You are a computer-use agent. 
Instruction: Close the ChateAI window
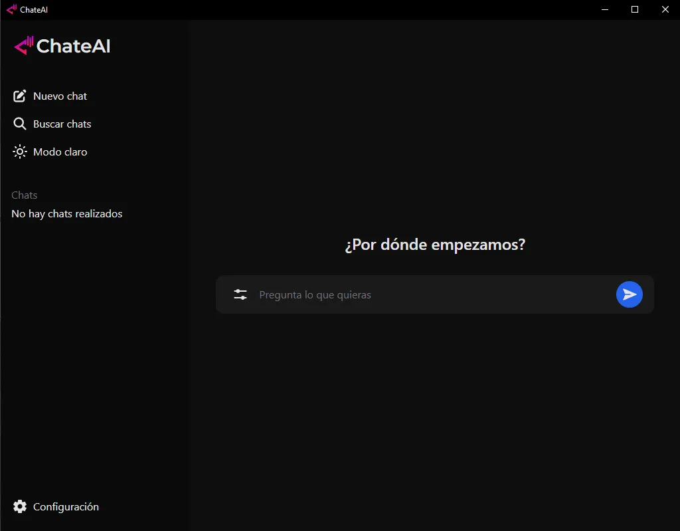pyautogui.click(x=665, y=9)
